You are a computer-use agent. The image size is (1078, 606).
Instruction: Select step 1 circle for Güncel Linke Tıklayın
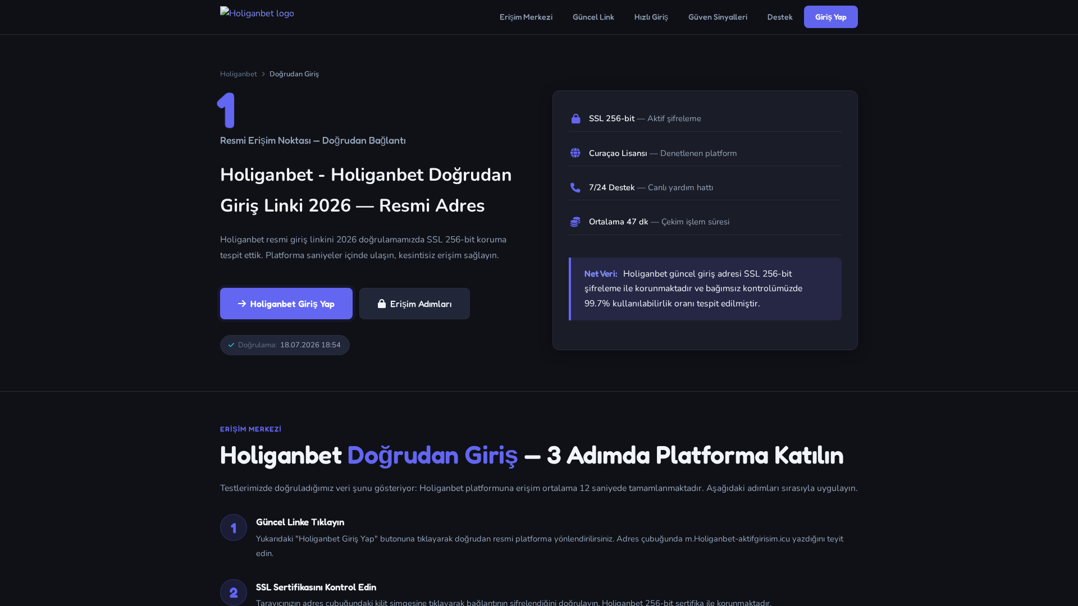pos(234,527)
